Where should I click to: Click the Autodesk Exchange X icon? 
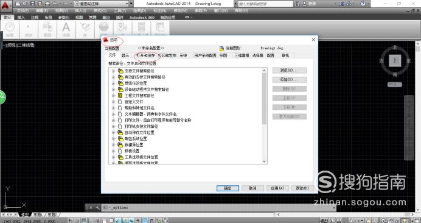341,4
